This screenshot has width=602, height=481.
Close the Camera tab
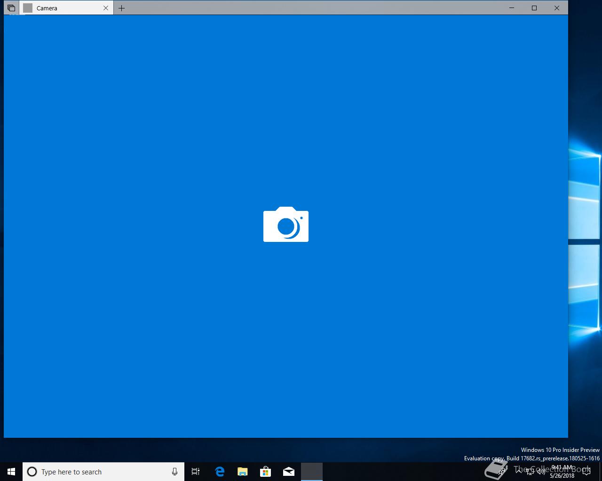pos(106,8)
